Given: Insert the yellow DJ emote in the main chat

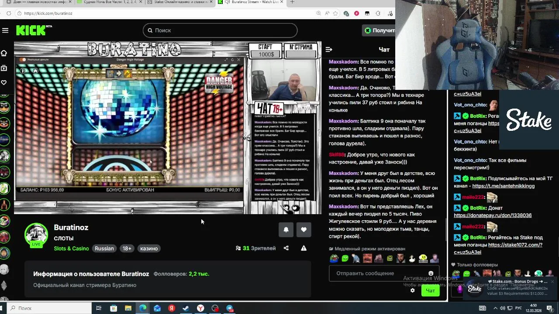Looking at the screenshot, I should pos(423,259).
